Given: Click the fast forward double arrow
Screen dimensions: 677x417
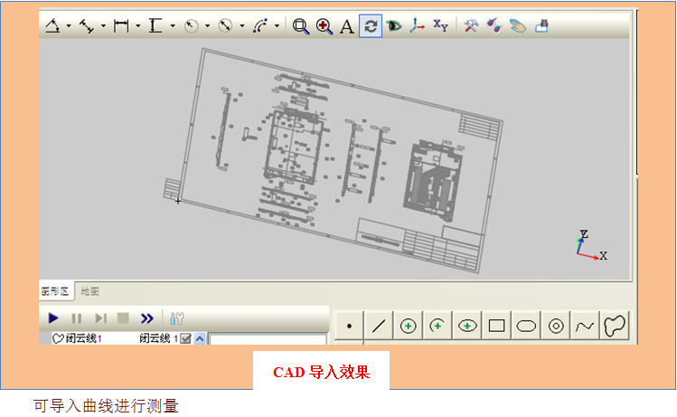Looking at the screenshot, I should (x=146, y=318).
